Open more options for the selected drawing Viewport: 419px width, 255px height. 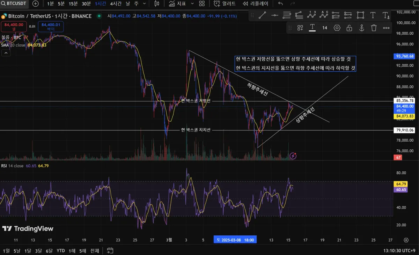[386, 28]
